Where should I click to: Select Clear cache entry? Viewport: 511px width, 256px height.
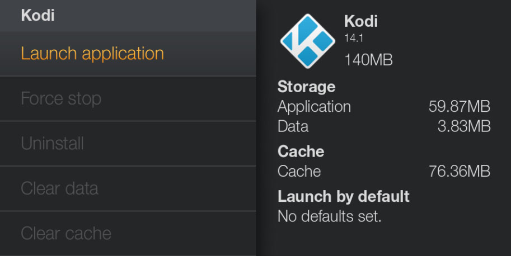tap(128, 233)
